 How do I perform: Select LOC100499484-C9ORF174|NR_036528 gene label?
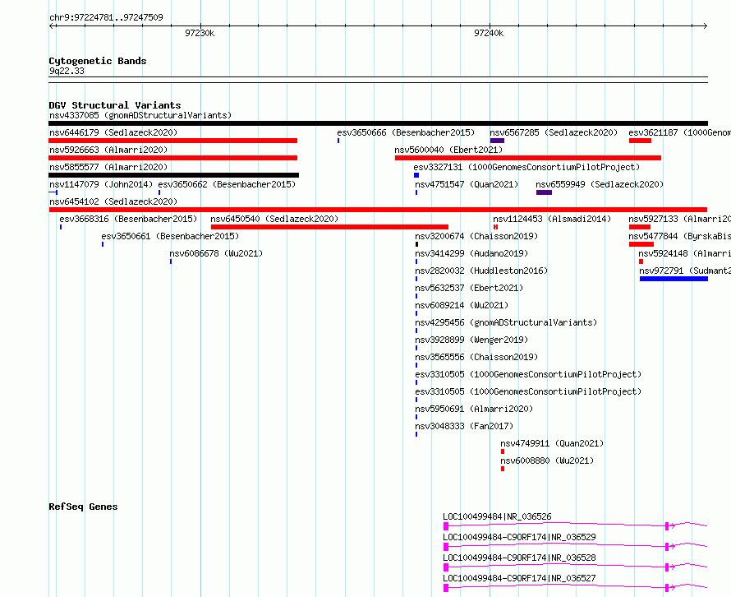coord(519,558)
